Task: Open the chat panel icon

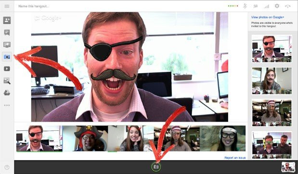Action: (x=7, y=33)
